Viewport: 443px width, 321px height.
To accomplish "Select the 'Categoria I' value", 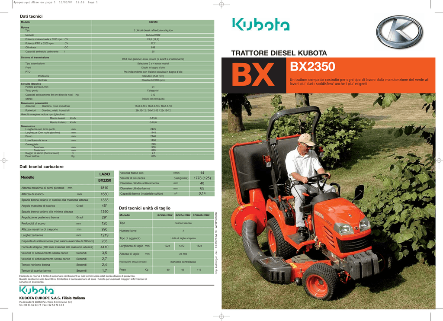I will 153,91.
